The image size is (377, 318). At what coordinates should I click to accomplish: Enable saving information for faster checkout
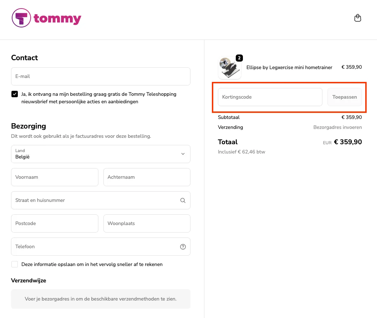click(15, 264)
